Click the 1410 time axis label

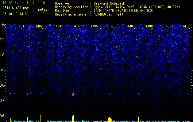pyautogui.click(x=186, y=26)
